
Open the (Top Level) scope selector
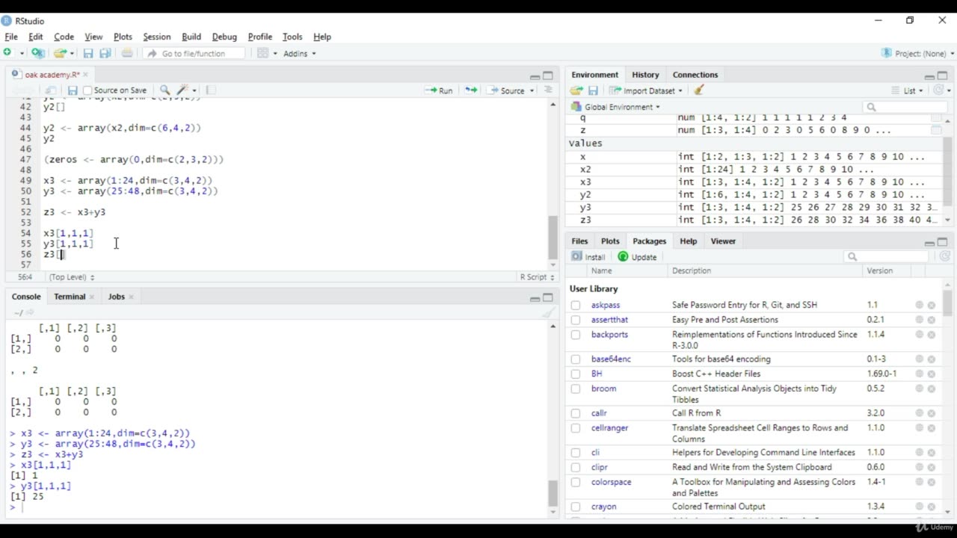coord(71,277)
